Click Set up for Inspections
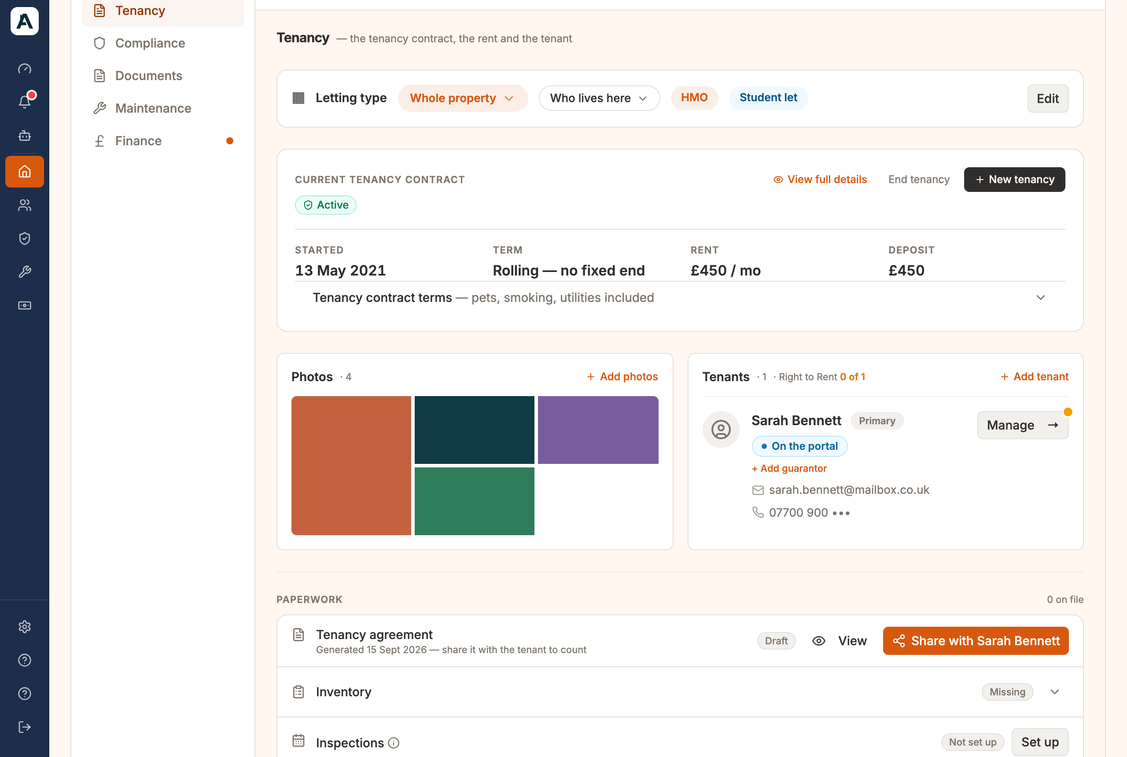1127x757 pixels. [1039, 742]
